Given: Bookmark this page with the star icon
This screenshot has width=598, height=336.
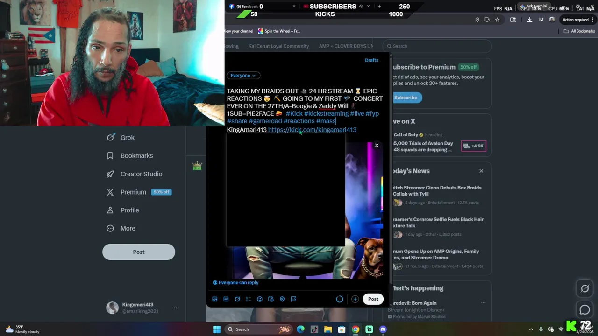Looking at the screenshot, I should [498, 20].
